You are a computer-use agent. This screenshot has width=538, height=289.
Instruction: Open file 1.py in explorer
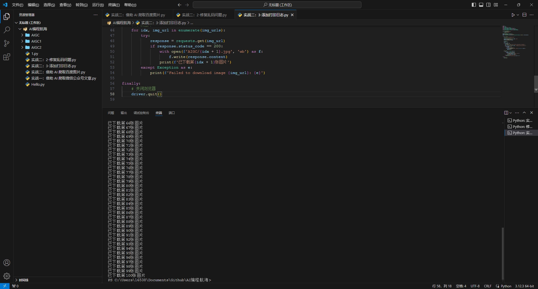[58, 53]
